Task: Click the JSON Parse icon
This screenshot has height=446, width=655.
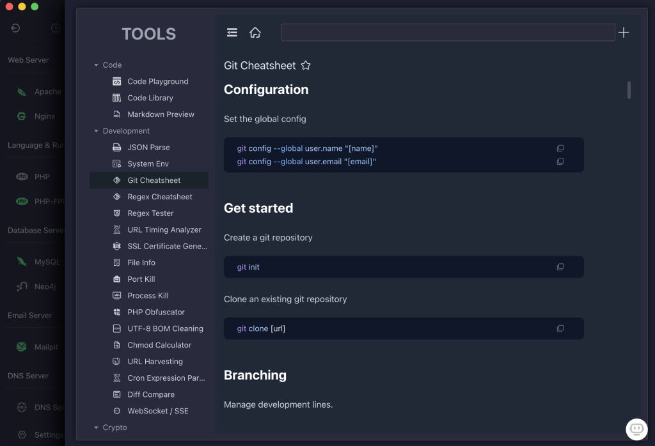Action: click(117, 147)
